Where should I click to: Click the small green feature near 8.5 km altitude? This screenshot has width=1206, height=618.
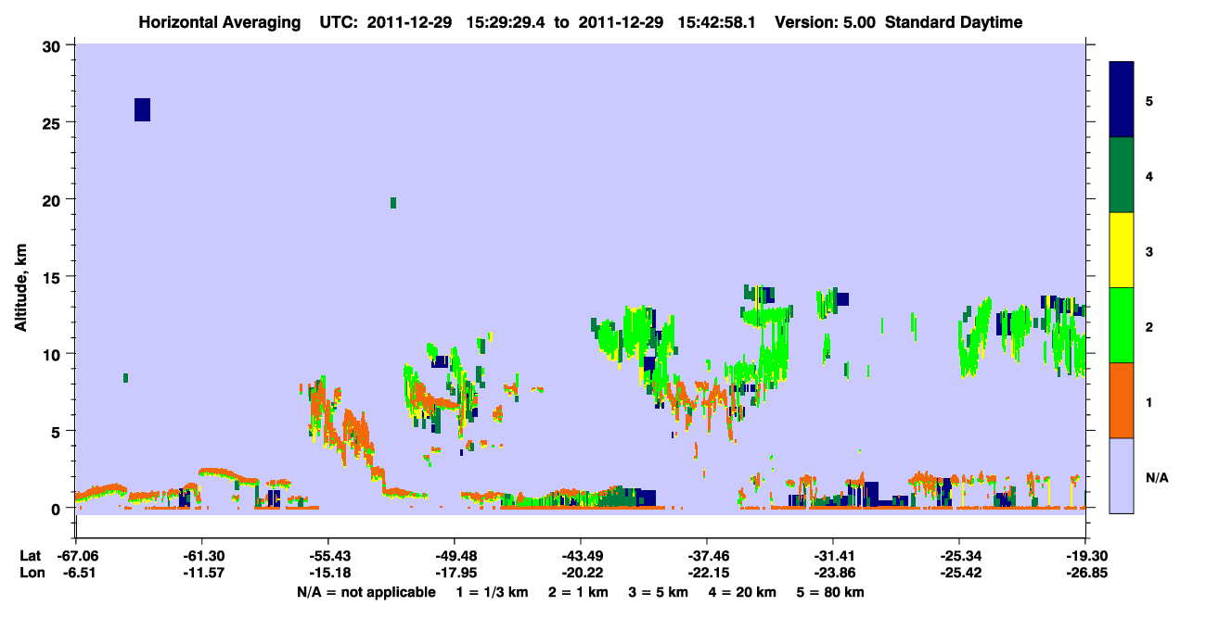tap(125, 377)
